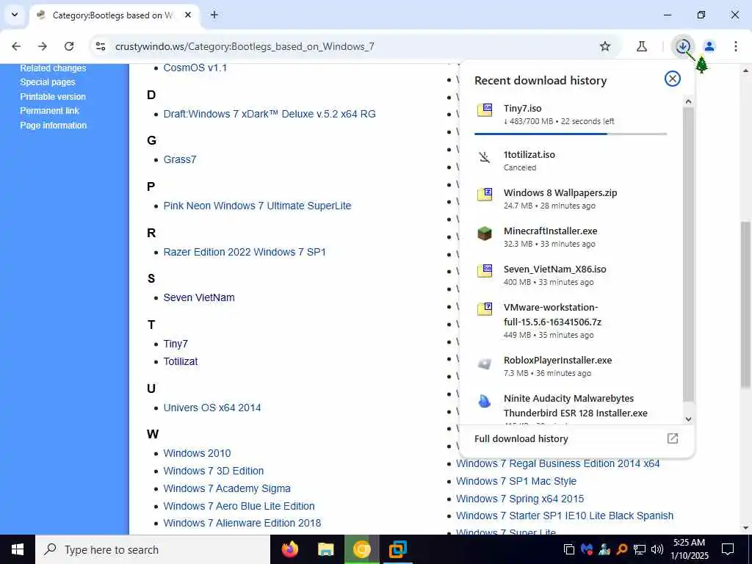Click the taskbar clock showing 5:25 AM
The image size is (752, 564).
pos(690,549)
